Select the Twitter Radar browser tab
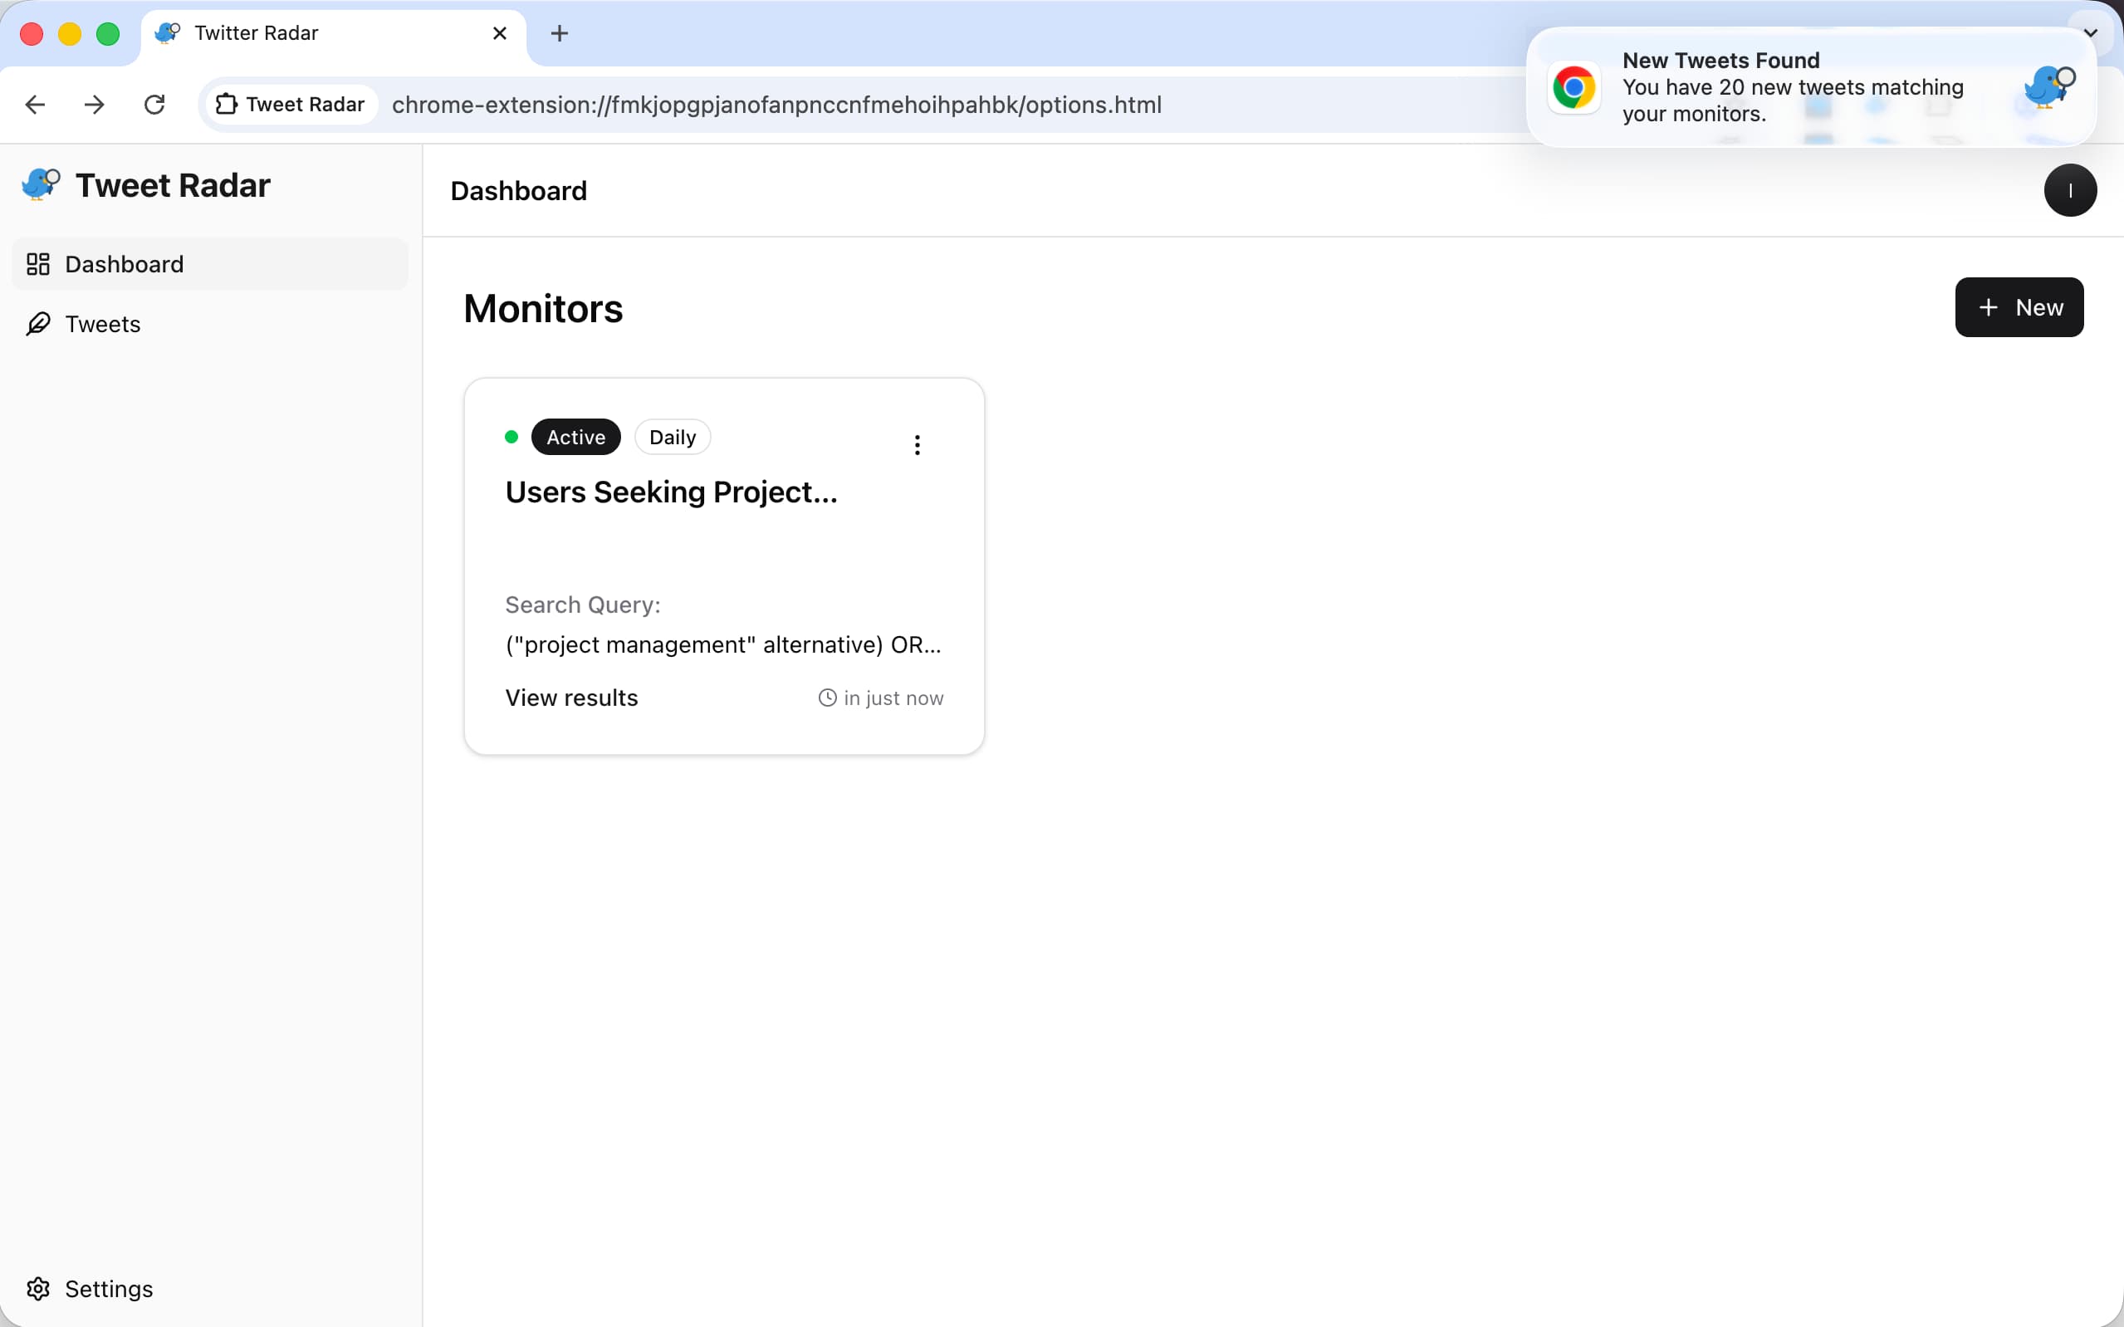Viewport: 2124px width, 1327px height. point(334,33)
